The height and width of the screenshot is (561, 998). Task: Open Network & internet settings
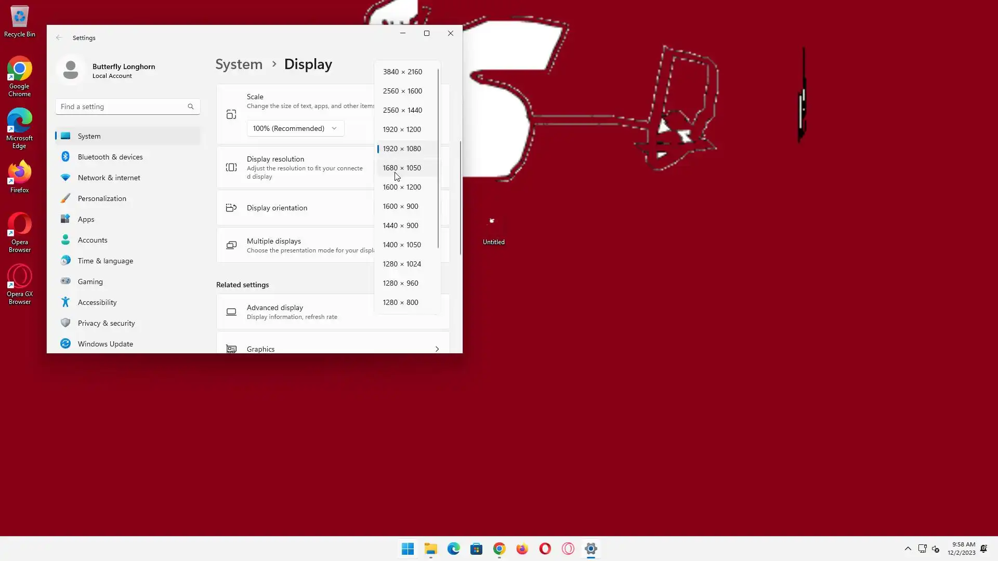(109, 178)
